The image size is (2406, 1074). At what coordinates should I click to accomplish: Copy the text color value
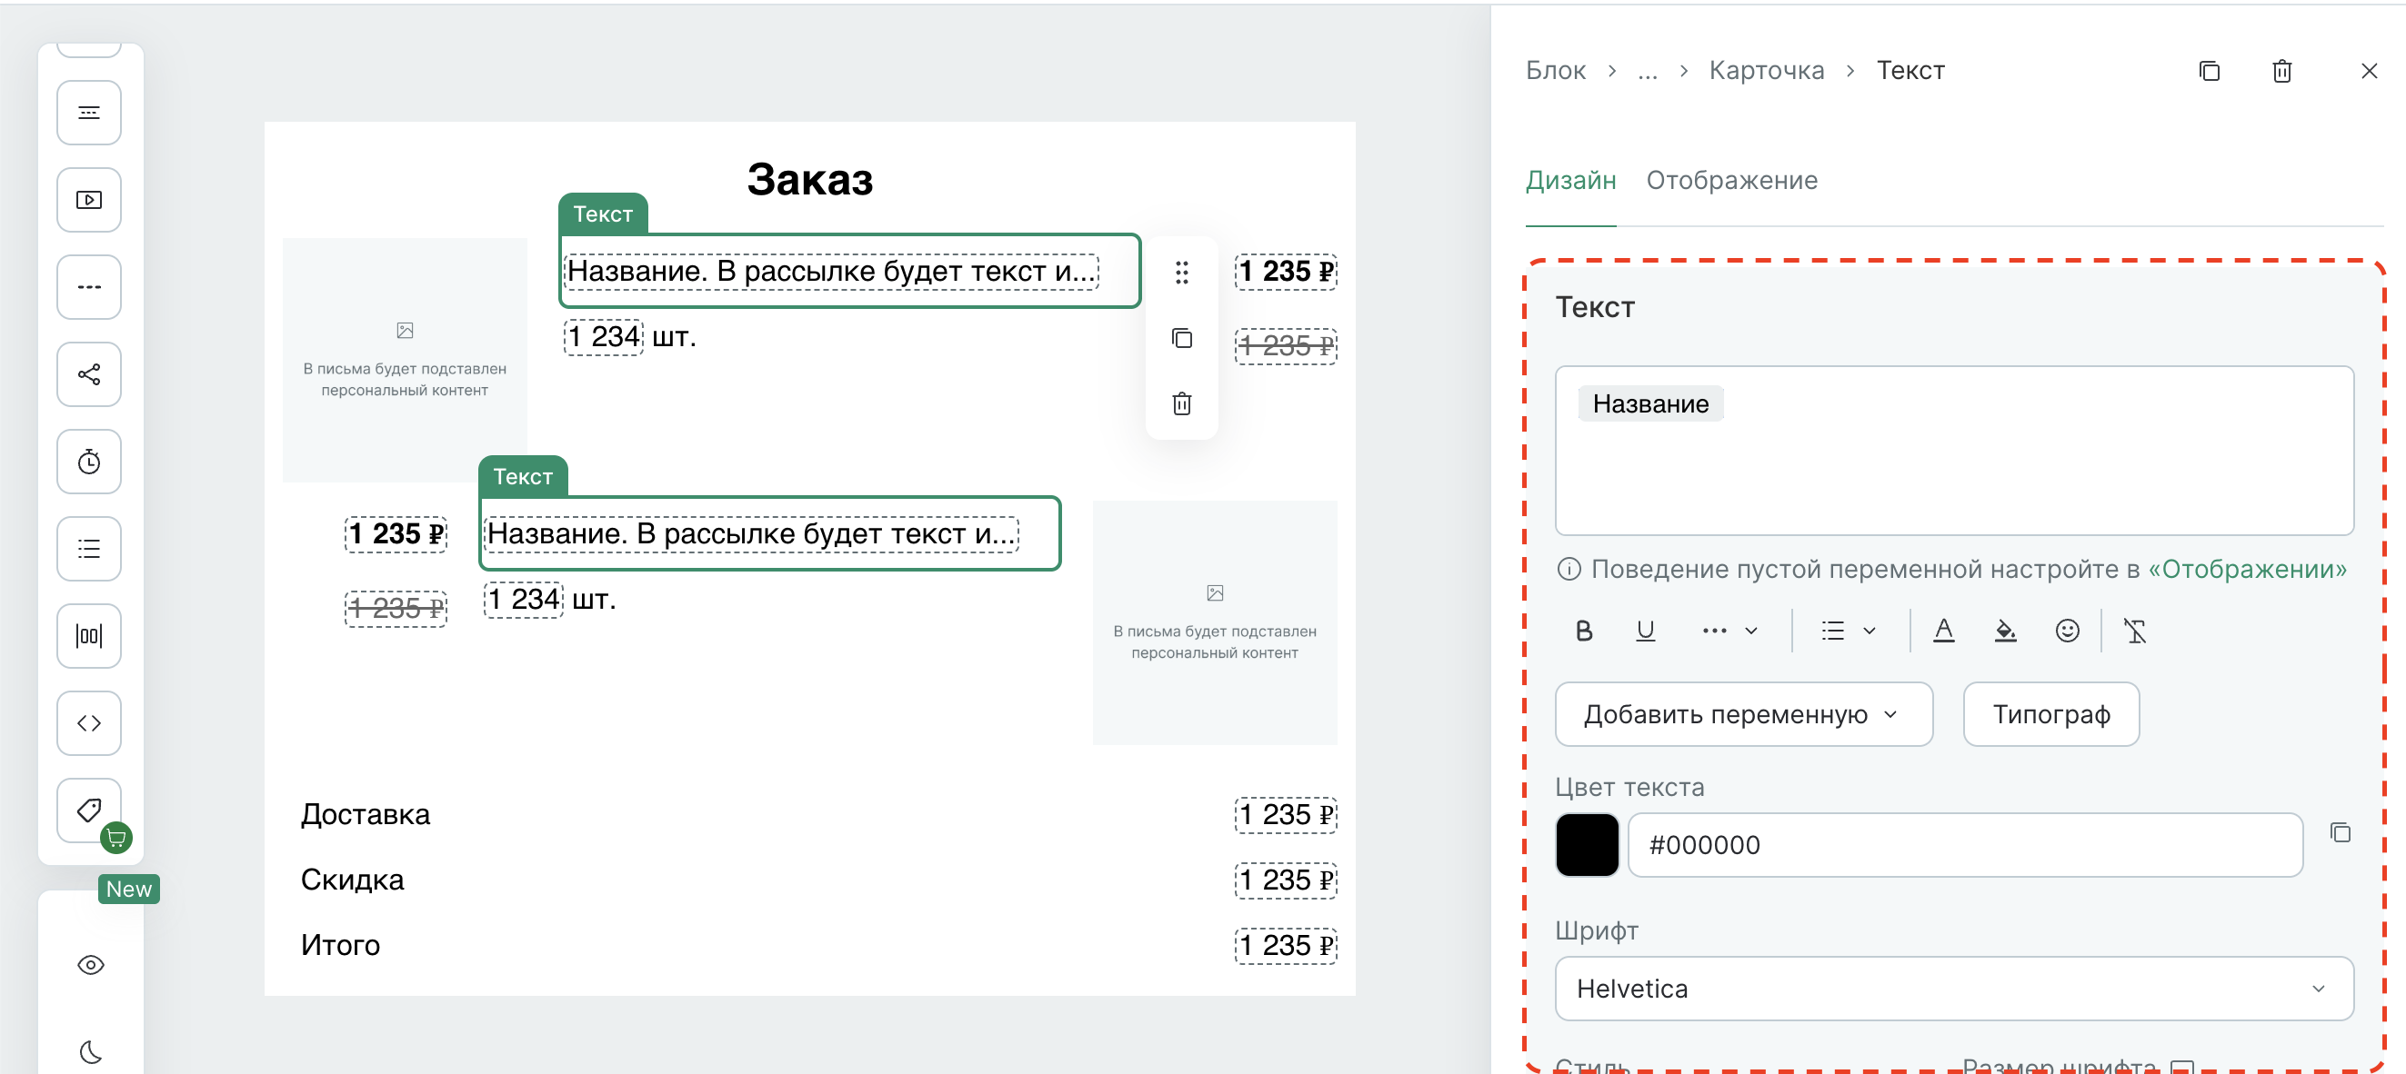(2340, 832)
